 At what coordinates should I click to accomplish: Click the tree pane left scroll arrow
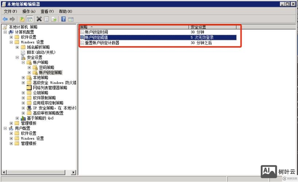coord(4,172)
